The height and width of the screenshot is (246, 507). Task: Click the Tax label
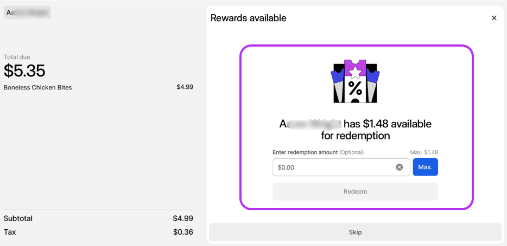(11, 232)
